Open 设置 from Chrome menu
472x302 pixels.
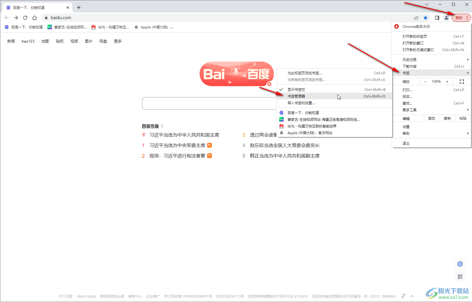[x=431, y=127]
